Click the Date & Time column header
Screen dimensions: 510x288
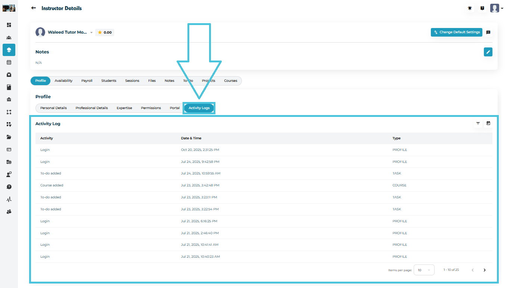point(191,138)
